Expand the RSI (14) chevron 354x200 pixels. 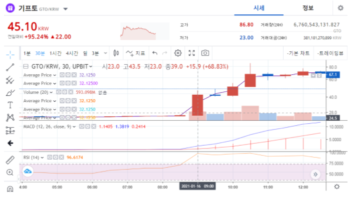tap(42, 158)
